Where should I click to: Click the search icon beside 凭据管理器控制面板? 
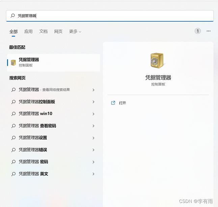13,102
